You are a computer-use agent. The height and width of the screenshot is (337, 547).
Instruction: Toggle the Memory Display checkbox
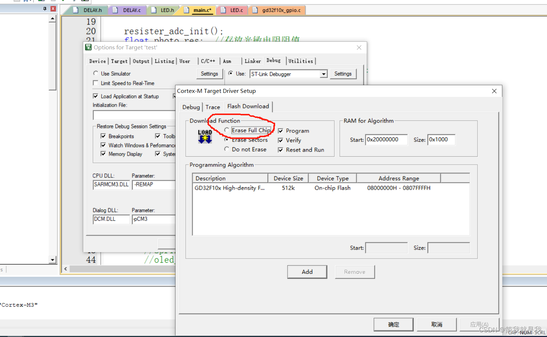pyautogui.click(x=103, y=154)
